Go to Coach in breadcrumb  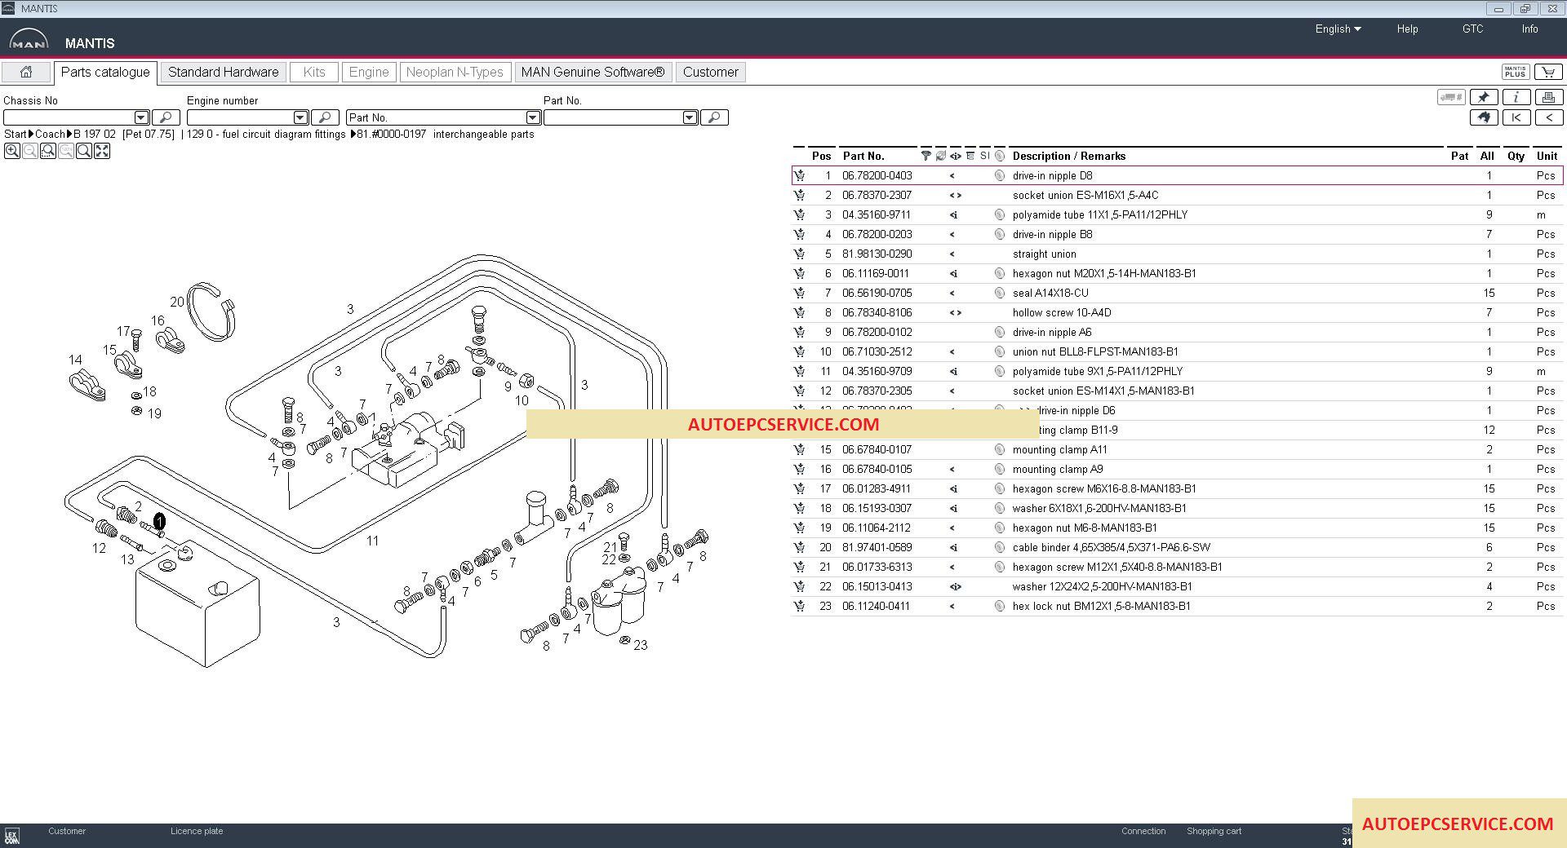click(50, 135)
